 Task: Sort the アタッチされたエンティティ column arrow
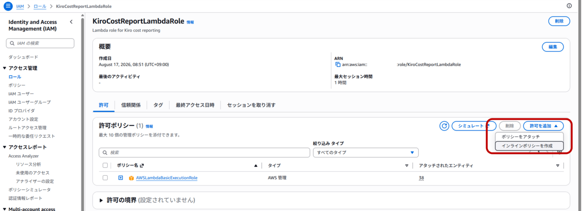557,166
